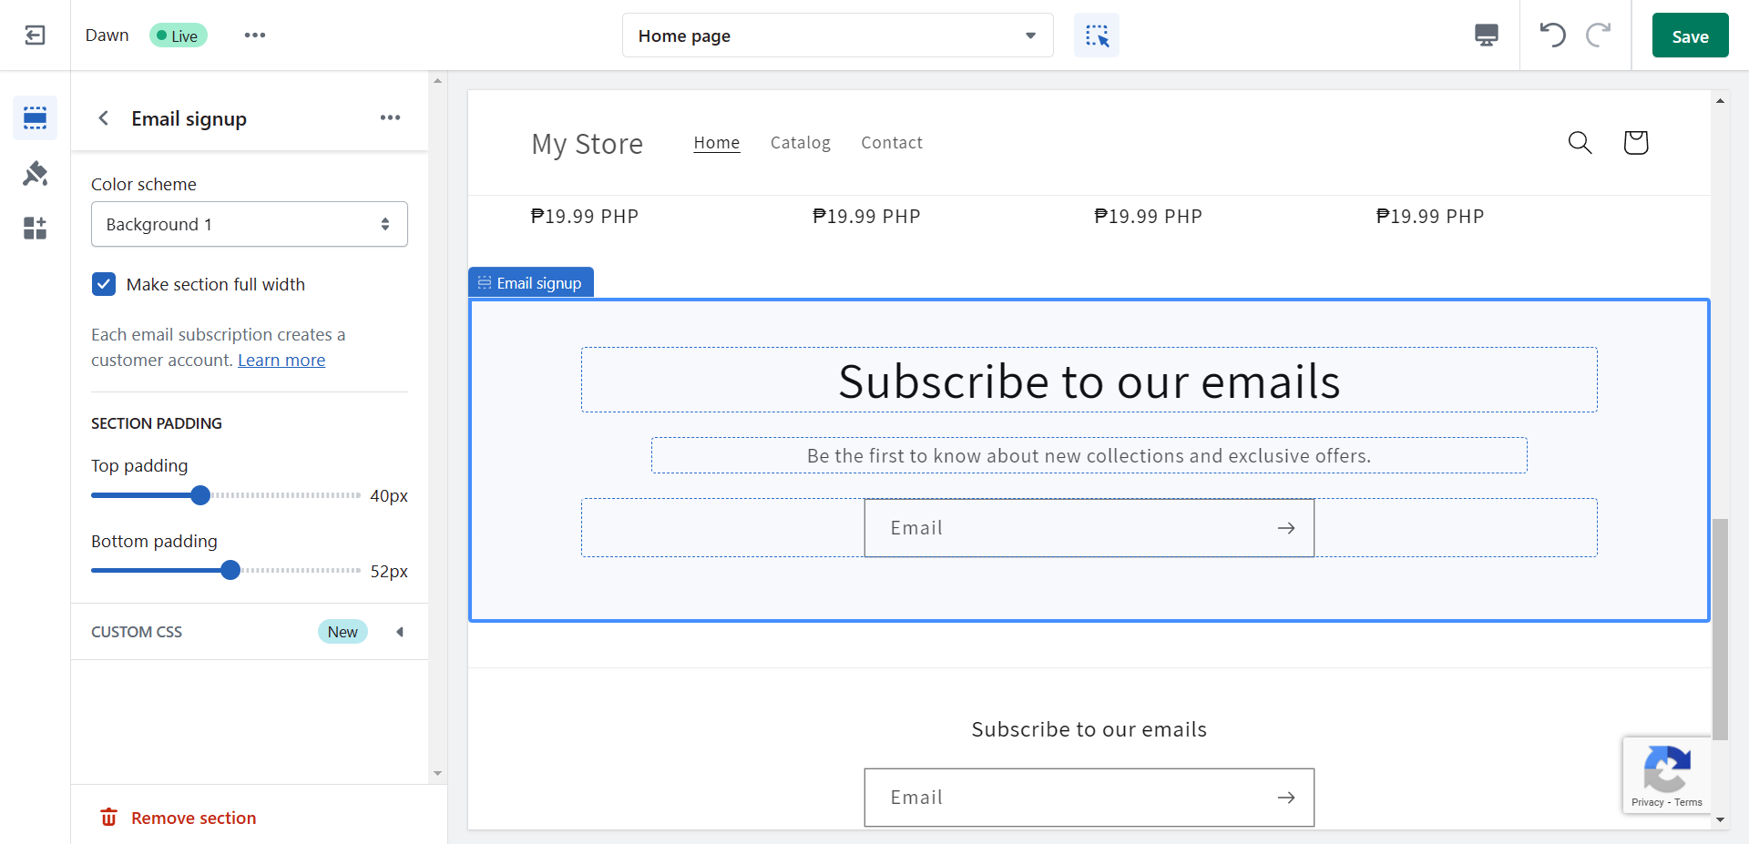Open the theme actions three-dot menu
The image size is (1749, 844).
255,36
